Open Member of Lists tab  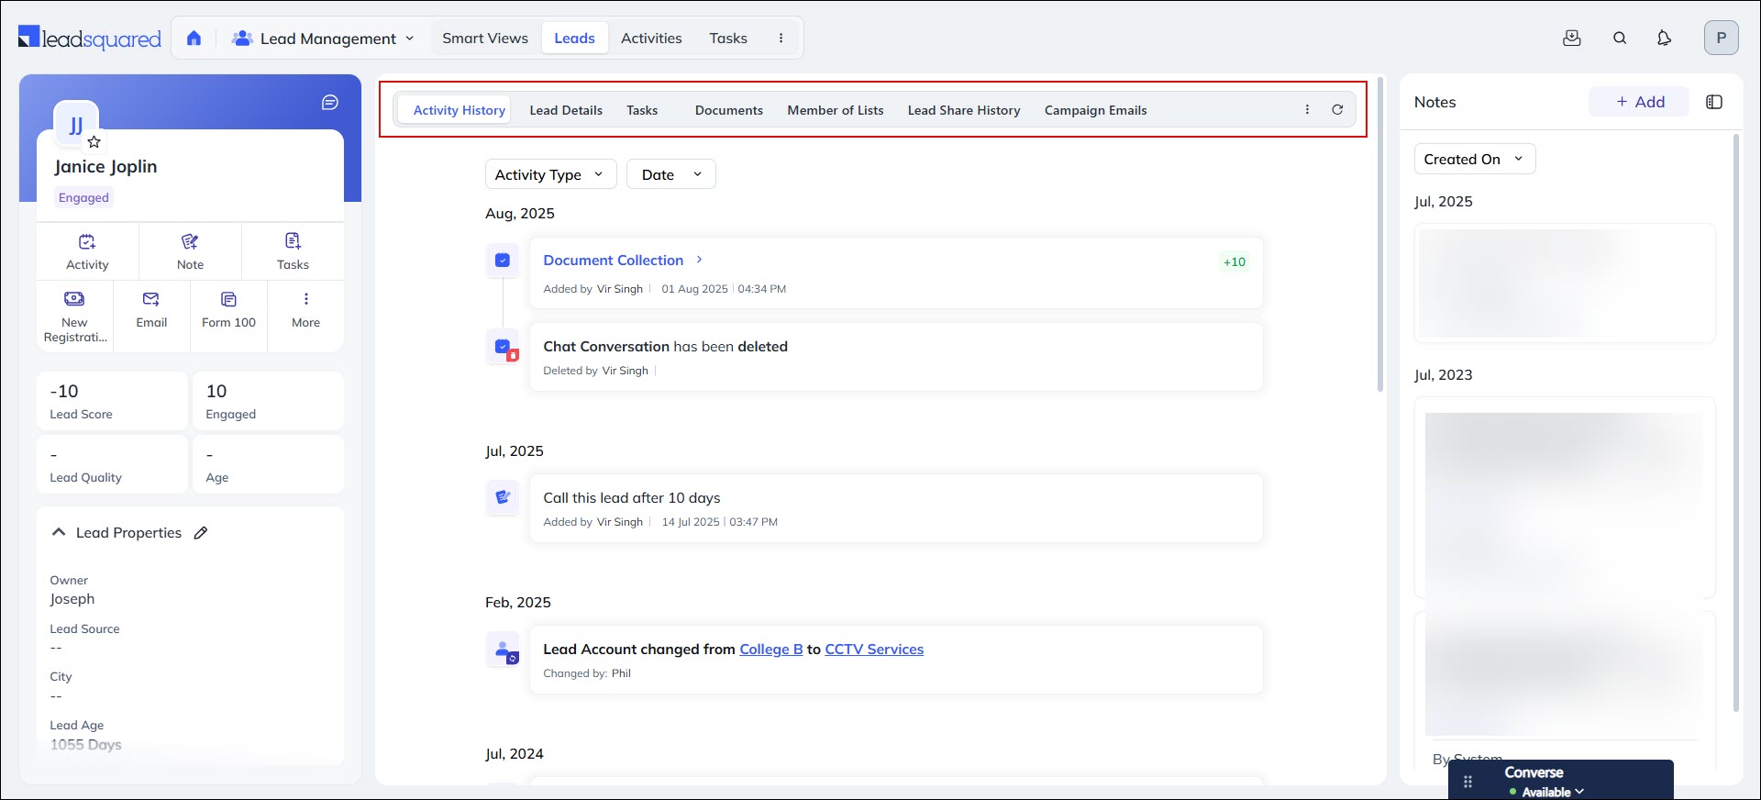(836, 110)
